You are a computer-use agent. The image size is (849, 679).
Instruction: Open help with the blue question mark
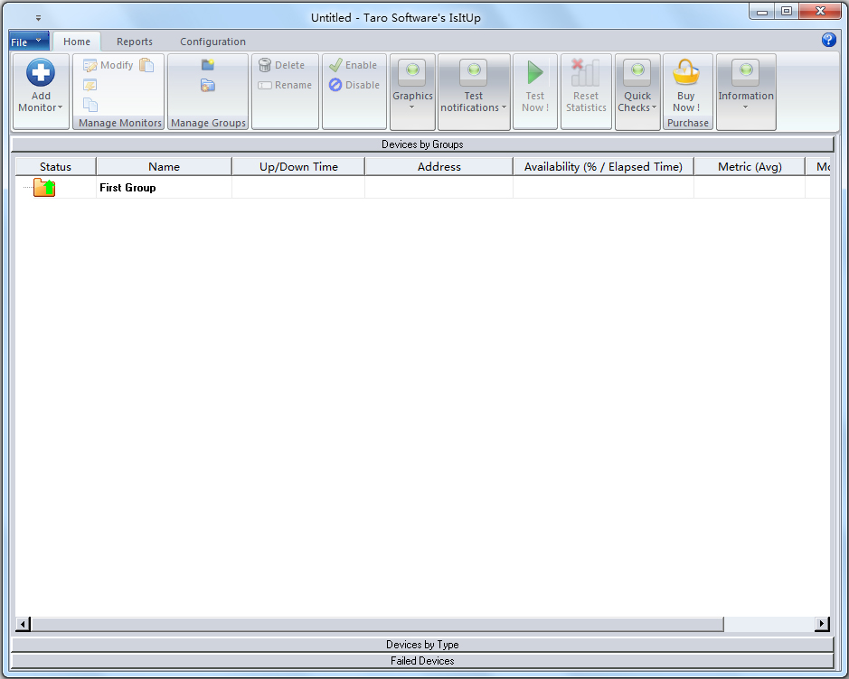828,41
